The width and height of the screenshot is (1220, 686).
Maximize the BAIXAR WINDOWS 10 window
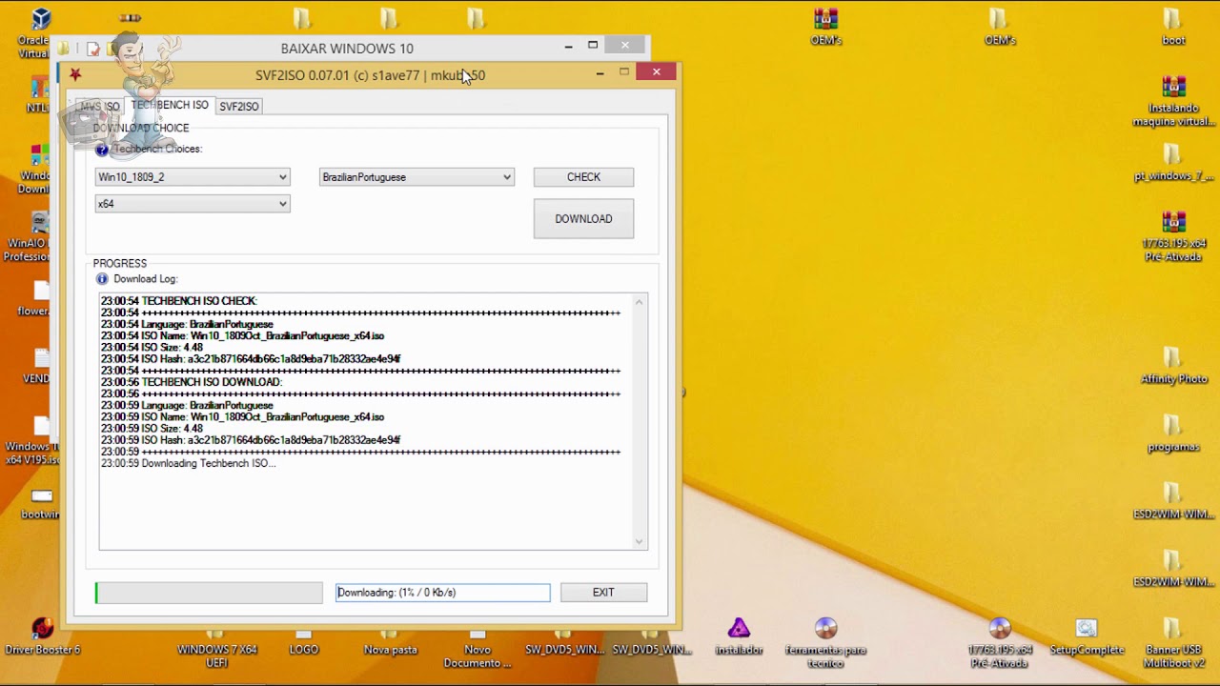(x=593, y=45)
